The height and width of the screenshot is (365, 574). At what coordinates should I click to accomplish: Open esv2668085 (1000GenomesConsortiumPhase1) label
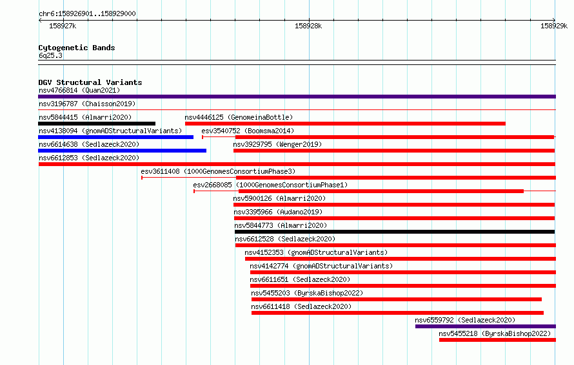(x=270, y=185)
